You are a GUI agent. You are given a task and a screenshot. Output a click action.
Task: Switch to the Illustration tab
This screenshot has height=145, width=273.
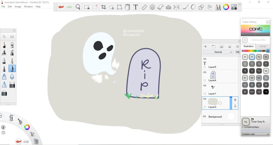tap(248, 46)
